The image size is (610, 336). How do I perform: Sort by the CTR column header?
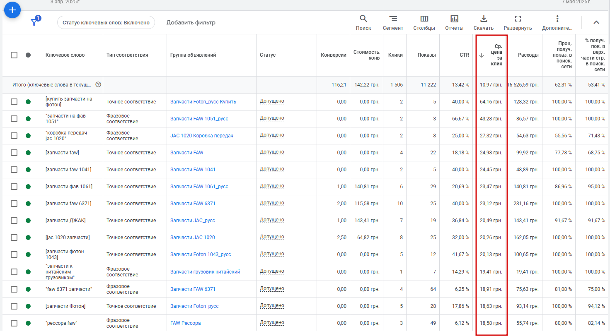click(464, 55)
